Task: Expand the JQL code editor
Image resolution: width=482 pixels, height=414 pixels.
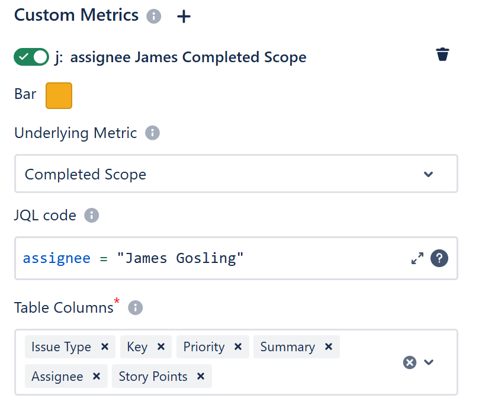Action: [417, 258]
